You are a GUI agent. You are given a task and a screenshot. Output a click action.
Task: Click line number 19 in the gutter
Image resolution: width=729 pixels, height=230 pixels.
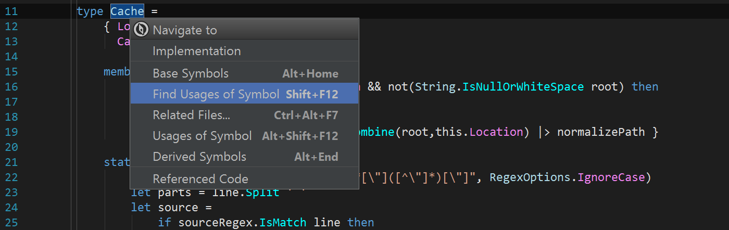(11, 132)
